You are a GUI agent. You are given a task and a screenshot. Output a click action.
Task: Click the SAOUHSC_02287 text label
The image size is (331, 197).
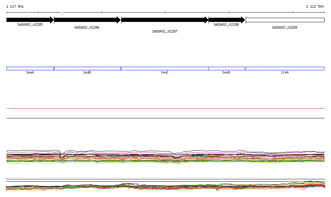coord(165,32)
